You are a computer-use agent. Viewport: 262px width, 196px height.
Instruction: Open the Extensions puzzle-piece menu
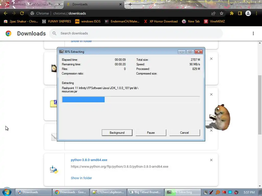click(232, 13)
